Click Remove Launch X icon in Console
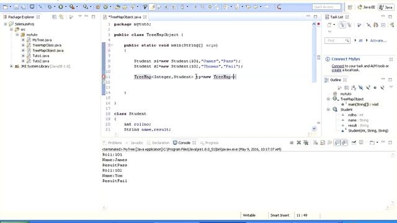This screenshot has width=397, height=223. (299, 143)
